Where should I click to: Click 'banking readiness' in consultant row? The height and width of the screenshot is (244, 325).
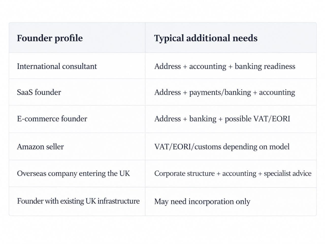point(265,66)
